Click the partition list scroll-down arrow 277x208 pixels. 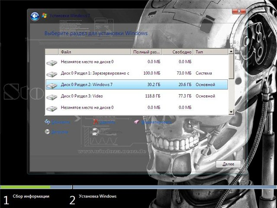coord(231,112)
